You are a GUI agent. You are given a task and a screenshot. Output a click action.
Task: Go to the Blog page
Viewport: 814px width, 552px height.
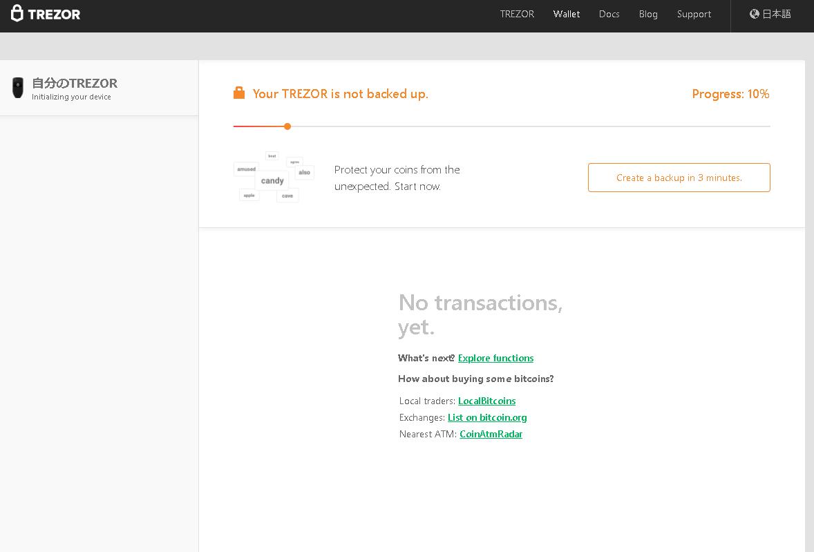point(648,14)
